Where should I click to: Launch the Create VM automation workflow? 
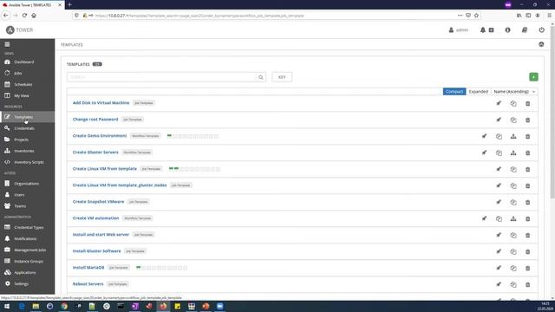click(x=484, y=218)
